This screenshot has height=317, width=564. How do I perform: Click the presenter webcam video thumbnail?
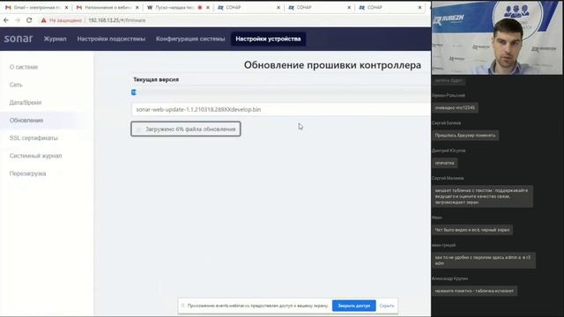pyautogui.click(x=497, y=37)
